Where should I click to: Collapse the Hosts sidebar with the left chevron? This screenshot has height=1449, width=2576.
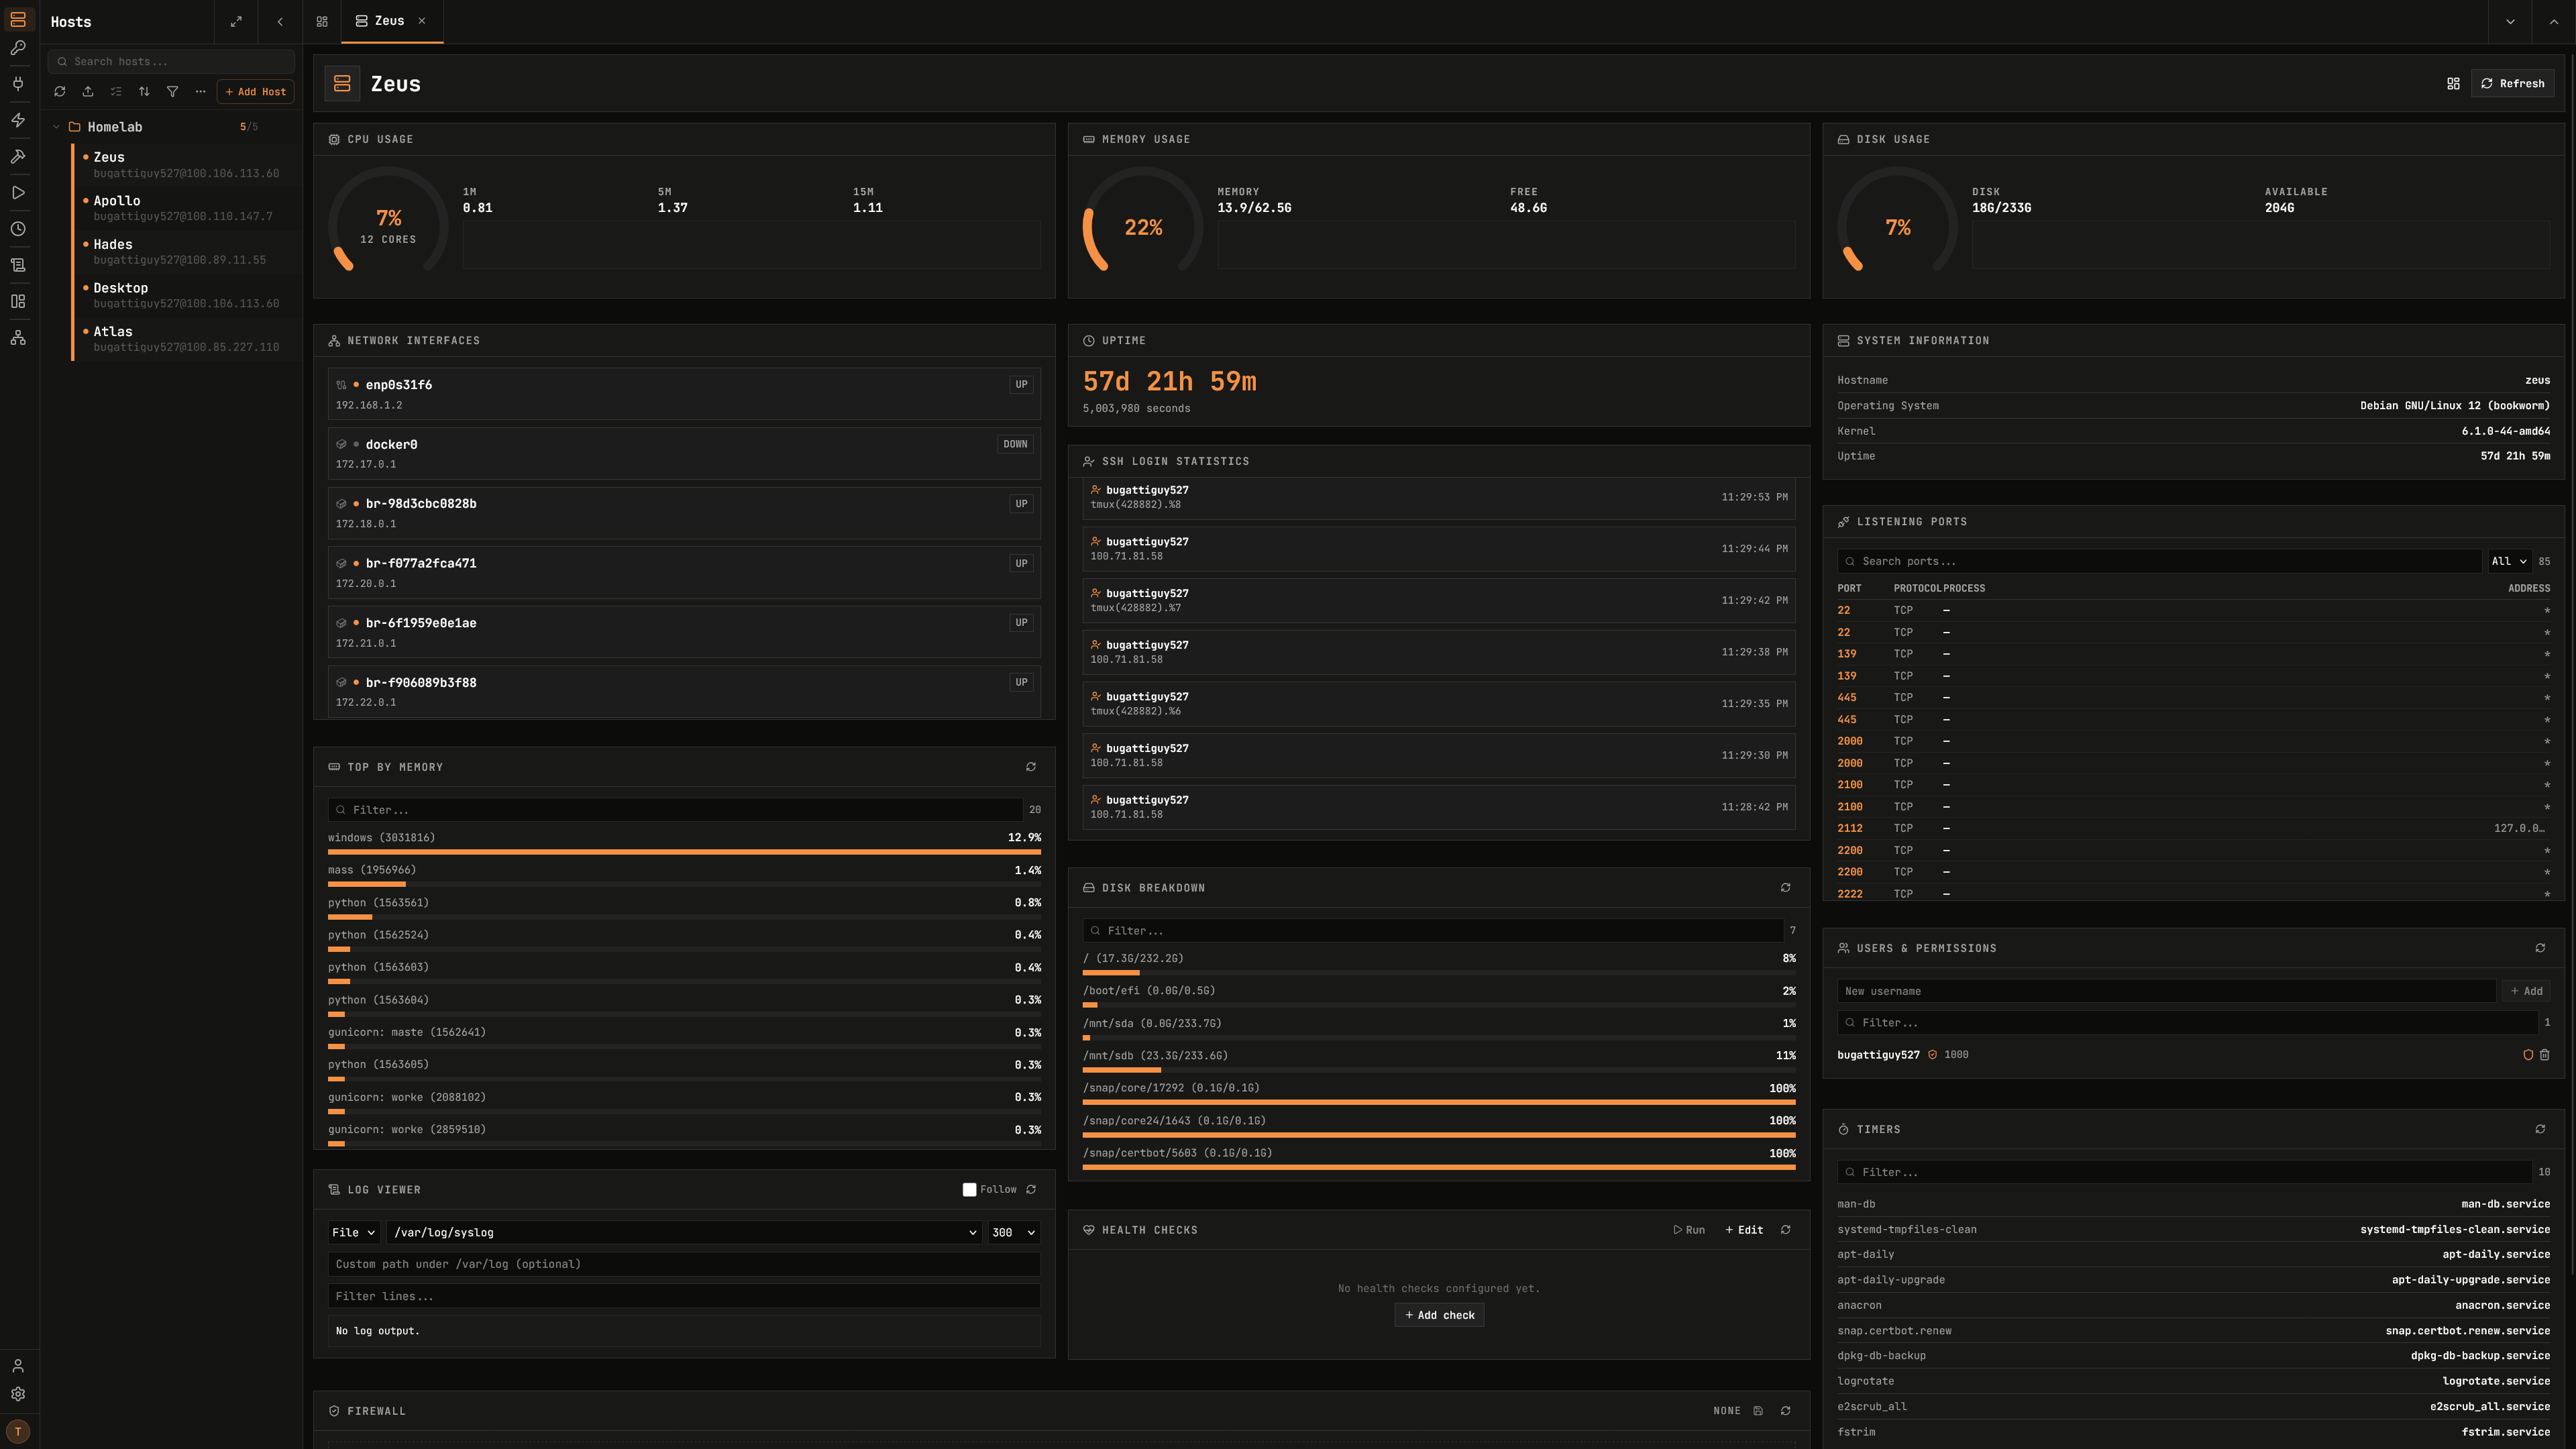tap(280, 21)
